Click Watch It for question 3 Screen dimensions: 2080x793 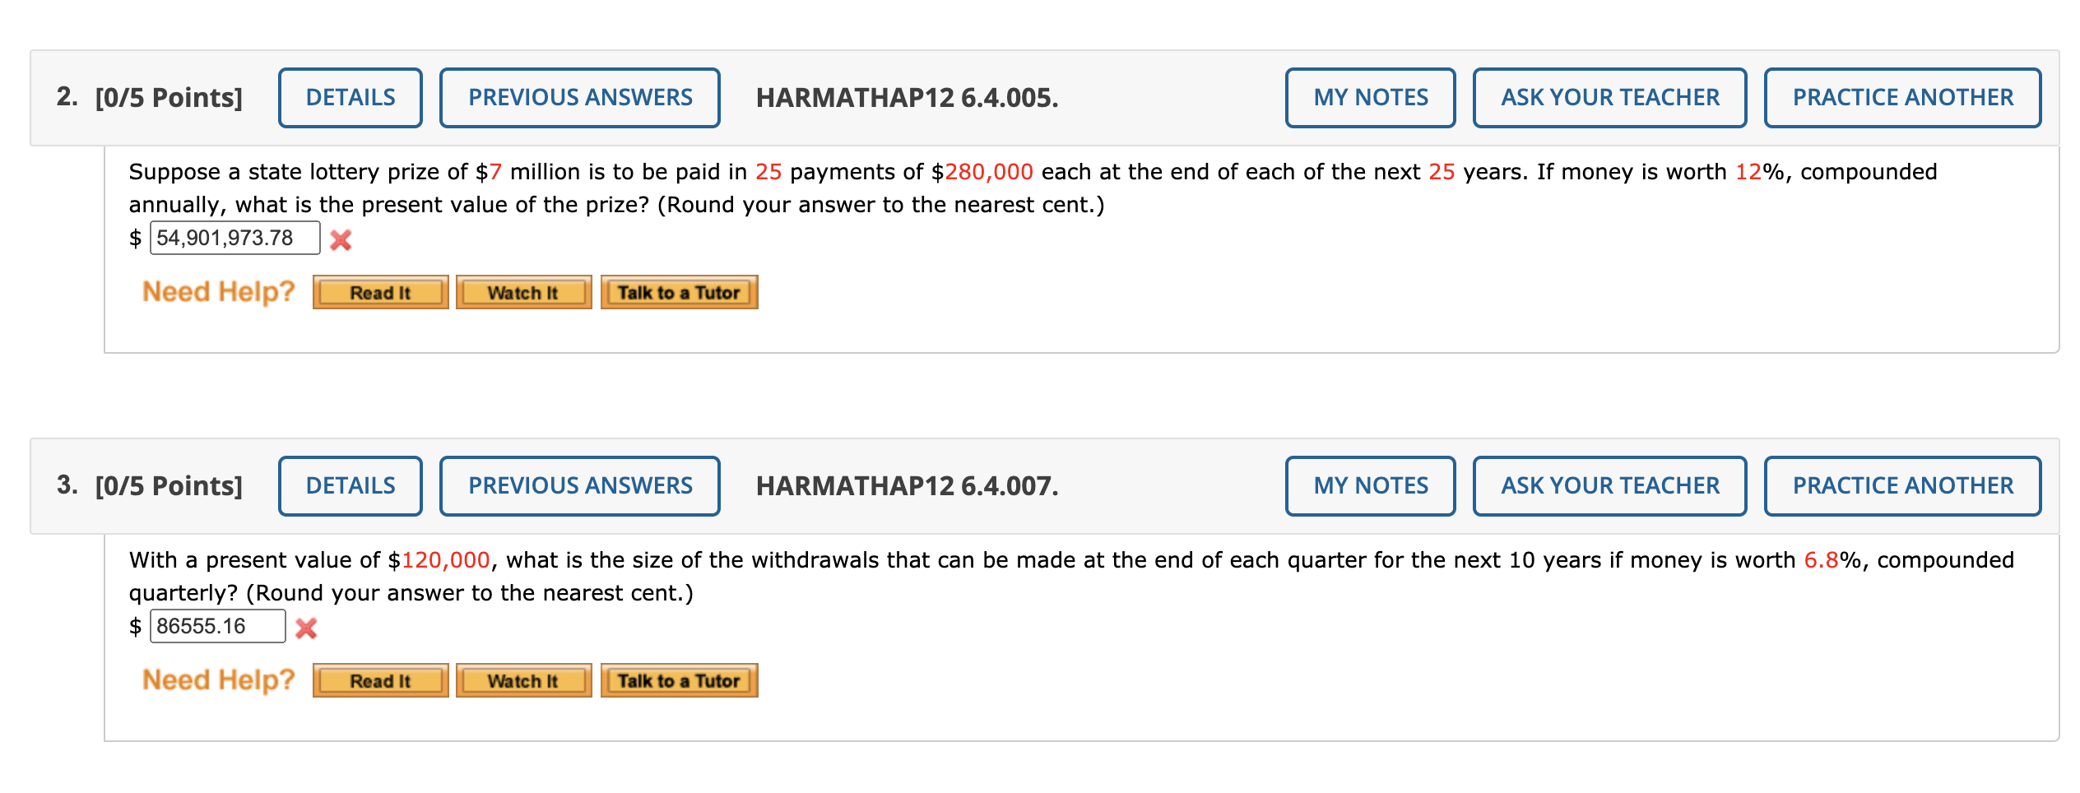[524, 679]
